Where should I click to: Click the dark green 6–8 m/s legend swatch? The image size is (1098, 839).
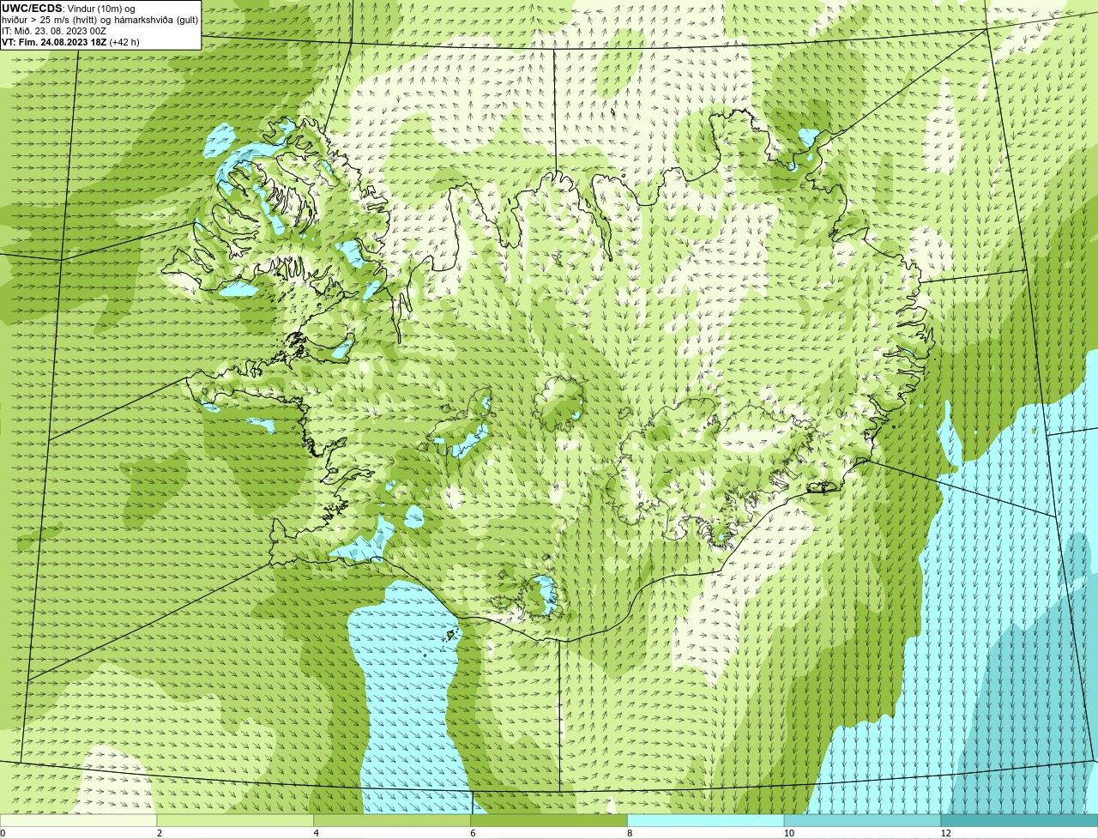pyautogui.click(x=549, y=820)
